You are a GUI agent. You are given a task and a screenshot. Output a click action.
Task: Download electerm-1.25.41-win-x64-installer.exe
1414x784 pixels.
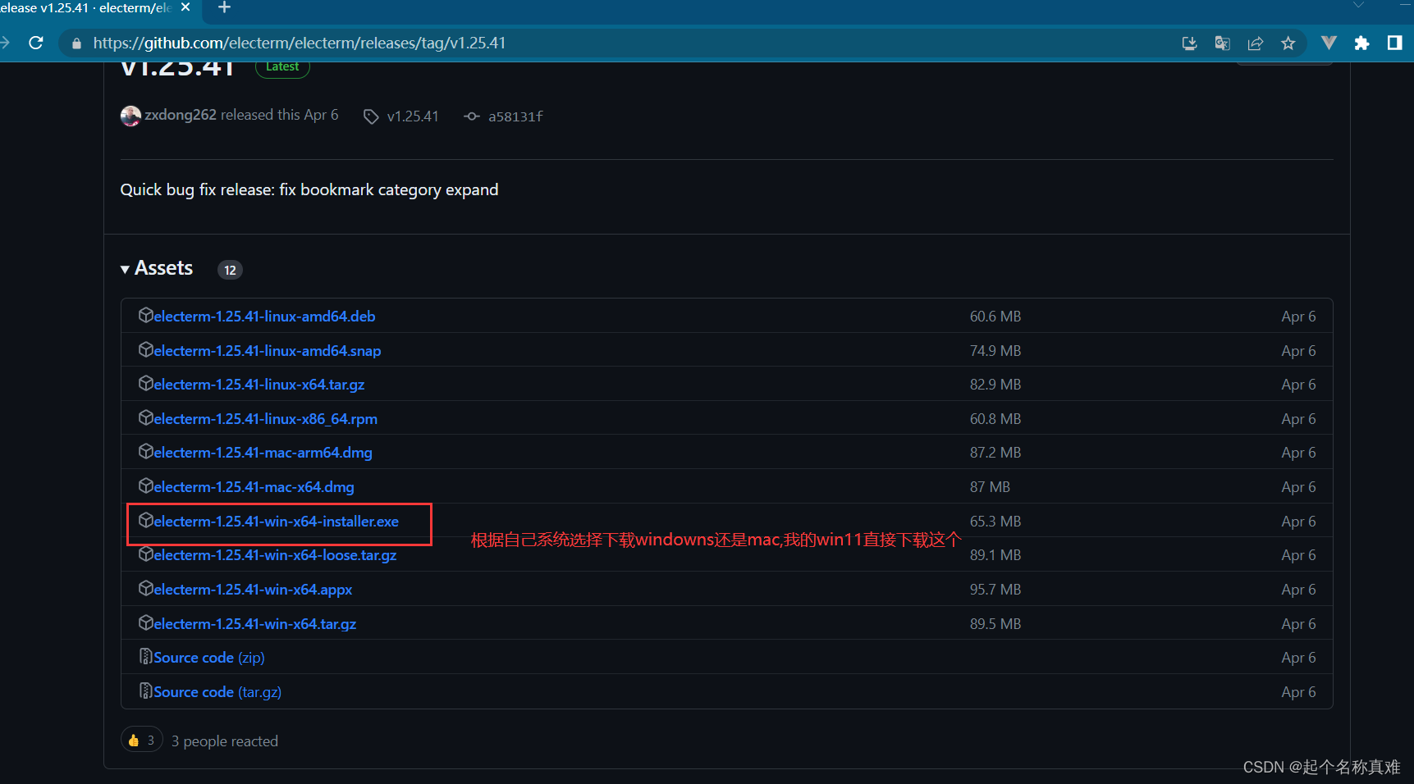click(x=276, y=522)
